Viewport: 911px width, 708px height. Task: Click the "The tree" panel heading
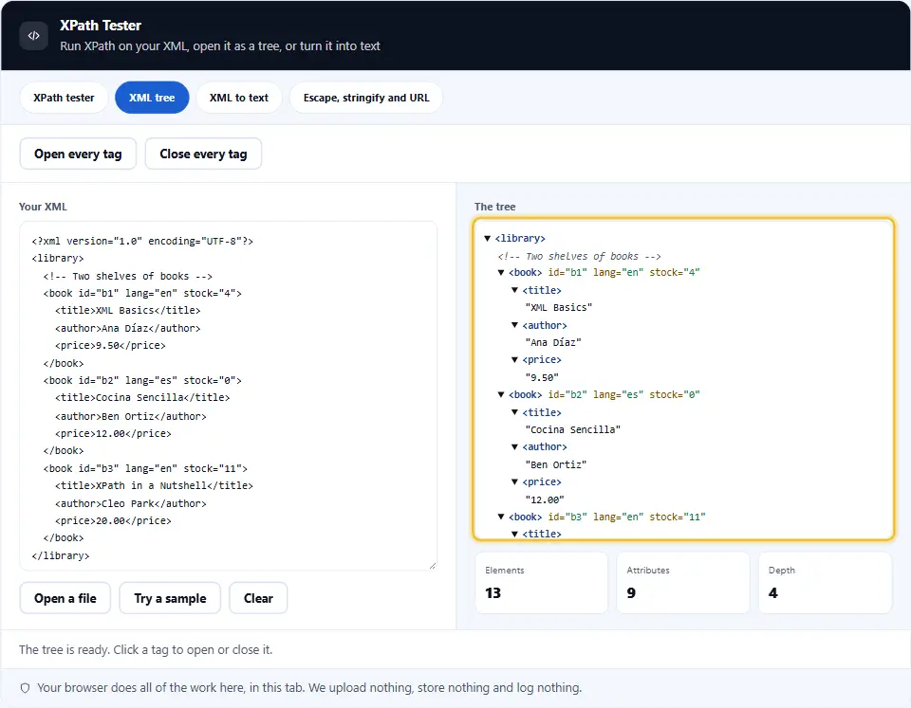tap(495, 207)
